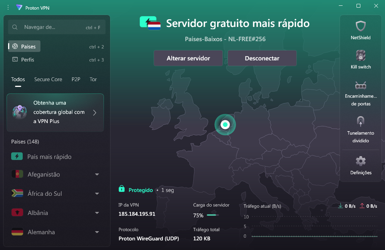Click the connected server marker on map
The image size is (385, 250).
[x=225, y=125]
